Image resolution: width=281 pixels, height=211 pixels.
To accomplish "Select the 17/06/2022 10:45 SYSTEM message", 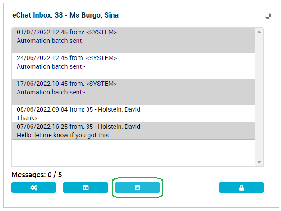I will pos(134,92).
